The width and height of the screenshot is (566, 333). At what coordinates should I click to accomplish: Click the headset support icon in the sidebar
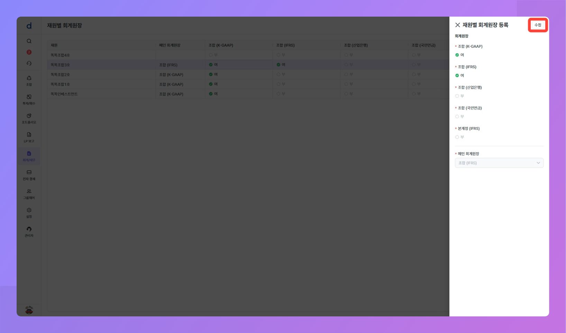(29, 63)
